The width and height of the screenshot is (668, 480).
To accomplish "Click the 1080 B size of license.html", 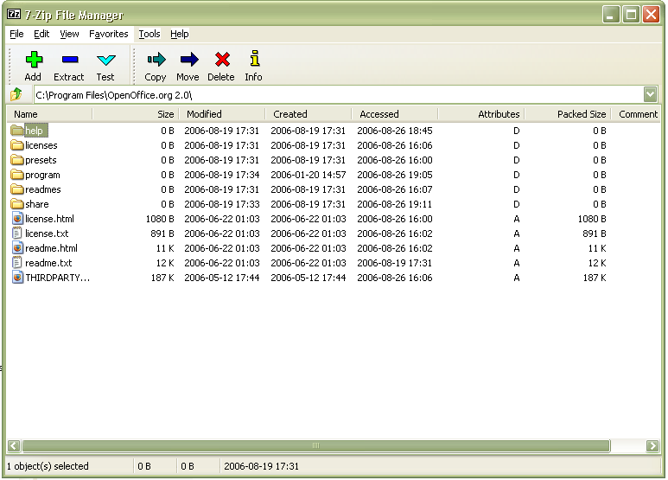I will pyautogui.click(x=160, y=219).
